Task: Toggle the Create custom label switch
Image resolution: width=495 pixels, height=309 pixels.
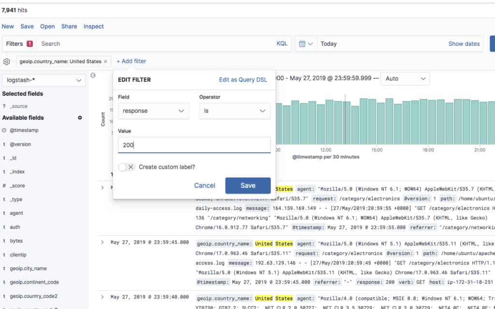Action: click(127, 167)
